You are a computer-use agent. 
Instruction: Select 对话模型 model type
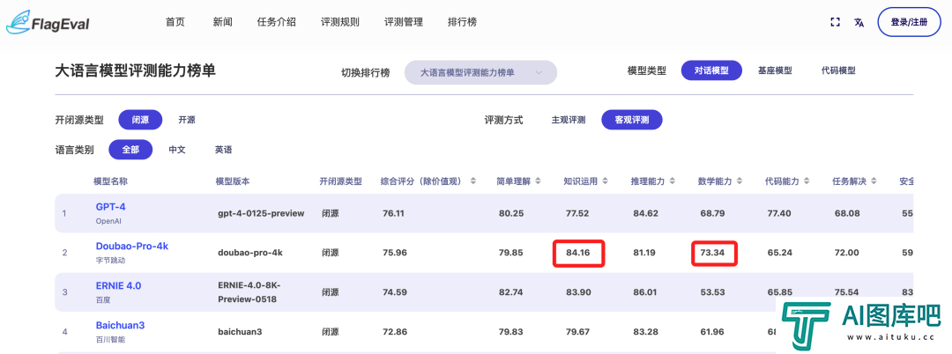pyautogui.click(x=711, y=70)
